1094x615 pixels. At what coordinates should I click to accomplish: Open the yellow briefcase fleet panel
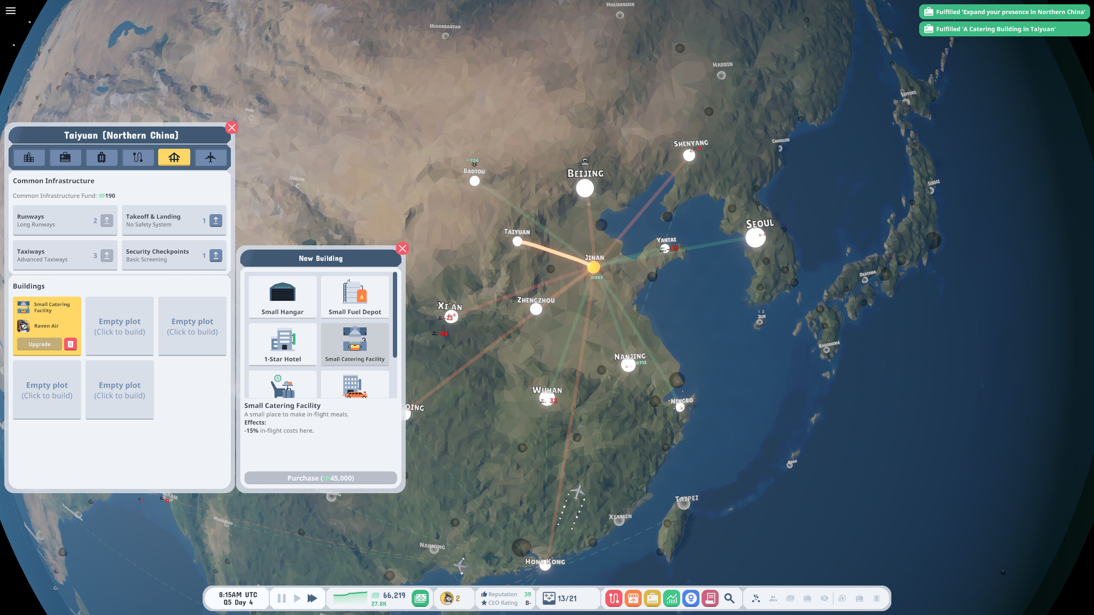[652, 598]
